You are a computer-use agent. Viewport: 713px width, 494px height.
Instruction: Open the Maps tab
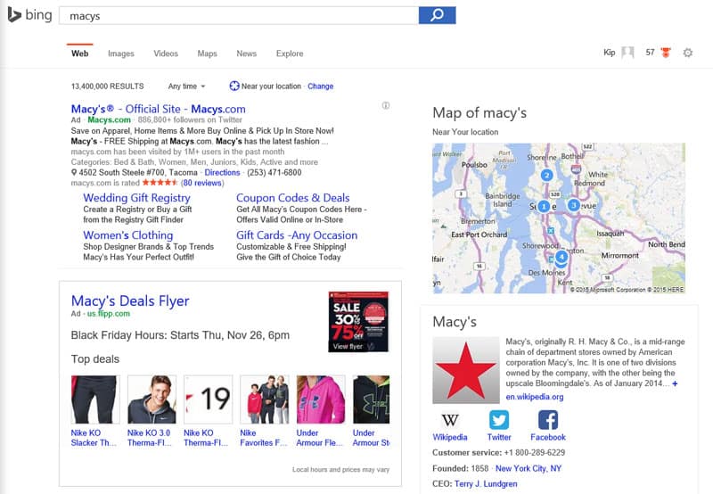[x=207, y=54]
